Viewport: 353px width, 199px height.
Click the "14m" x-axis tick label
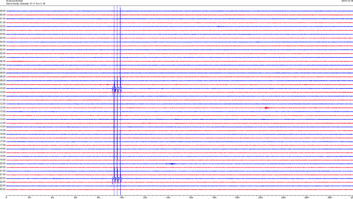pyautogui.click(x=168, y=198)
